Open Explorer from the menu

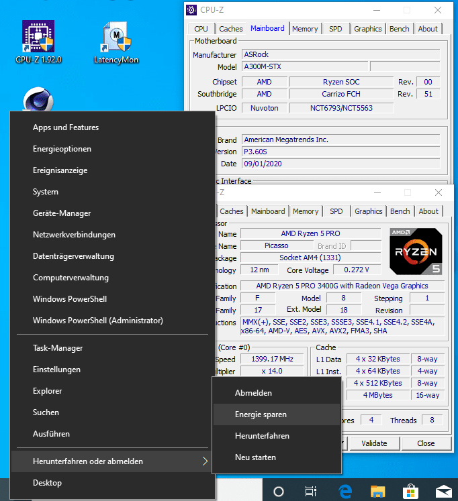click(112, 391)
